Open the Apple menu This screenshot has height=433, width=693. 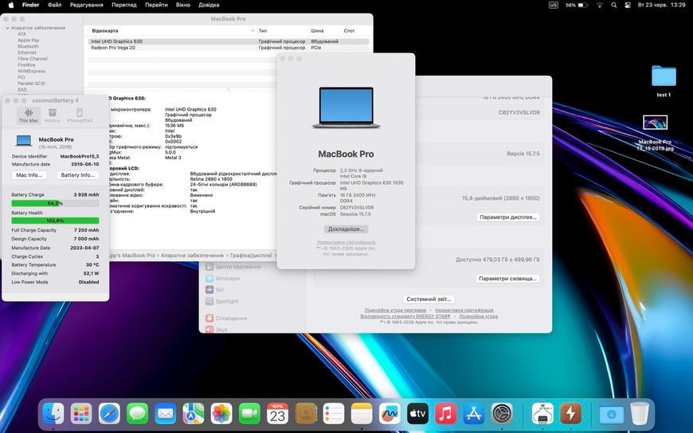[11, 5]
